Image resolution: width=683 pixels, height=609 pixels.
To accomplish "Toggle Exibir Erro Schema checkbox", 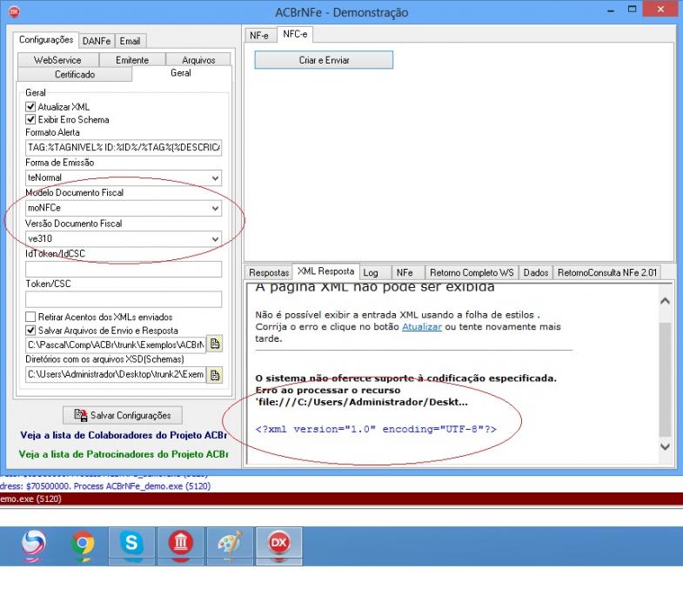I will 30,119.
